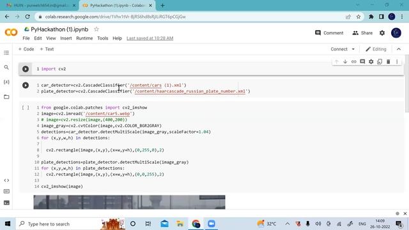Open cell editor settings gear
Image resolution: width=409 pixels, height=230 pixels.
point(371,62)
